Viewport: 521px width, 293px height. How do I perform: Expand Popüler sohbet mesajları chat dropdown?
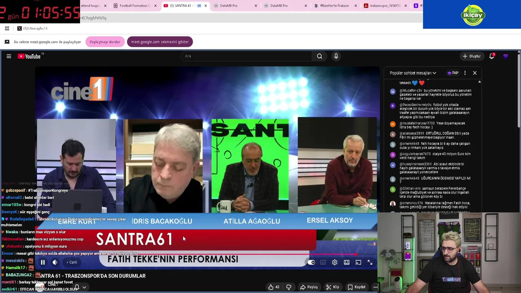tap(413, 73)
